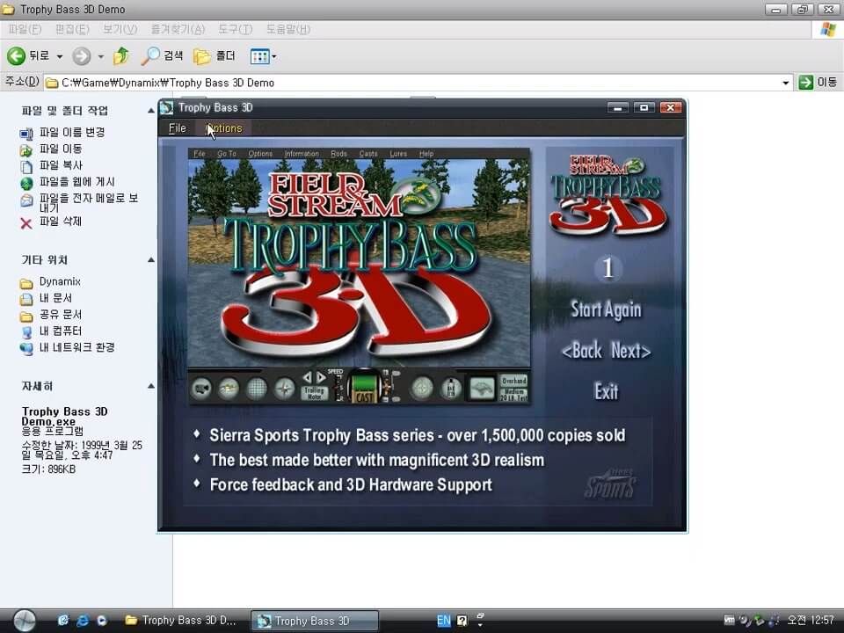The height and width of the screenshot is (633, 844).
Task: Expand the address bar dropdown
Action: 785,83
